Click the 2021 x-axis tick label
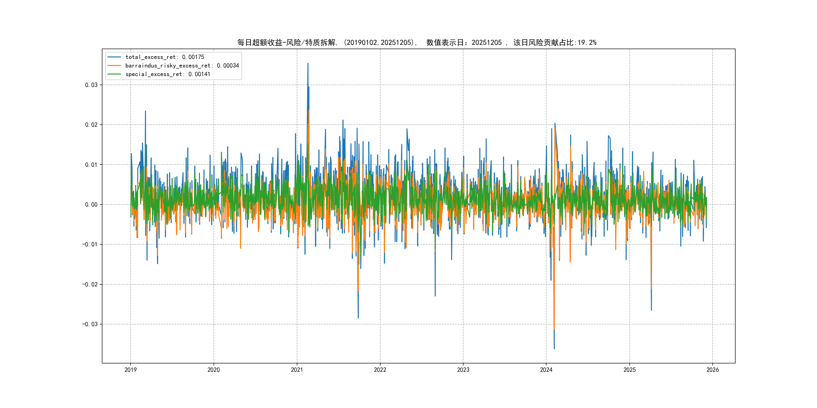Viewport: 817px width, 408px height. click(297, 370)
